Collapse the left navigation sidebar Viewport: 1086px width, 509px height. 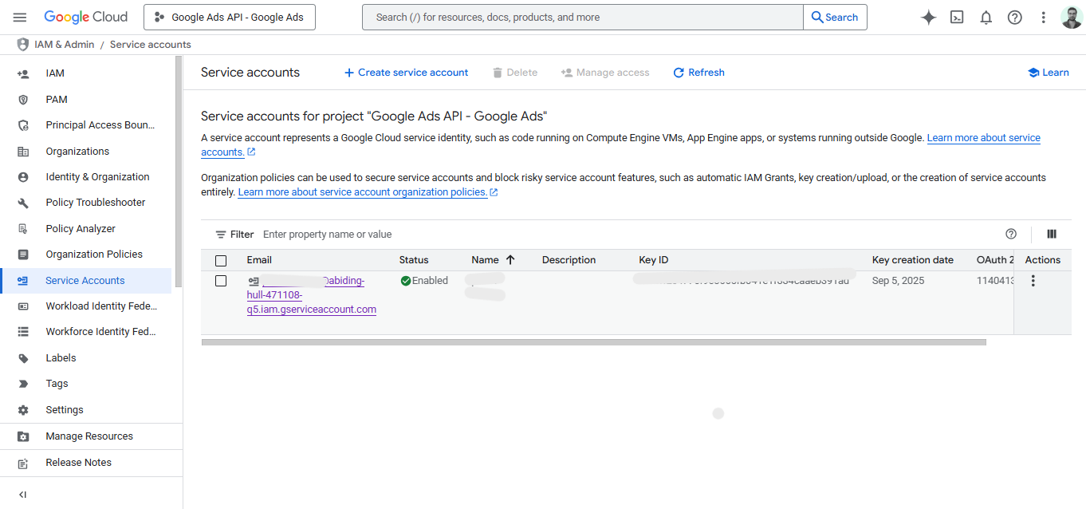[x=22, y=495]
